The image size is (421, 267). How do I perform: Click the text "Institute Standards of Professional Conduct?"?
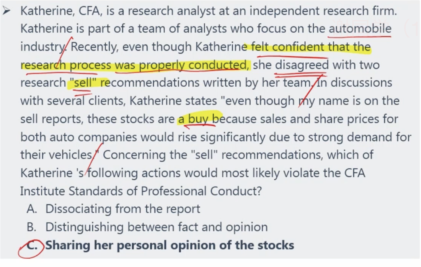pos(141,191)
